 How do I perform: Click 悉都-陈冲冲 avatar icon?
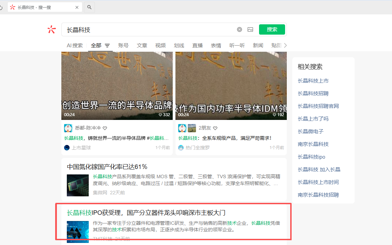click(x=68, y=128)
